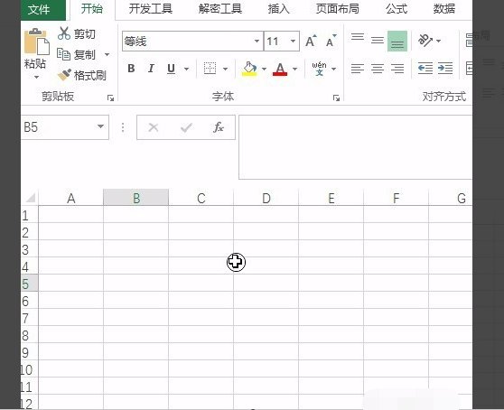Select column F header
This screenshot has width=504, height=410.
coord(396,198)
